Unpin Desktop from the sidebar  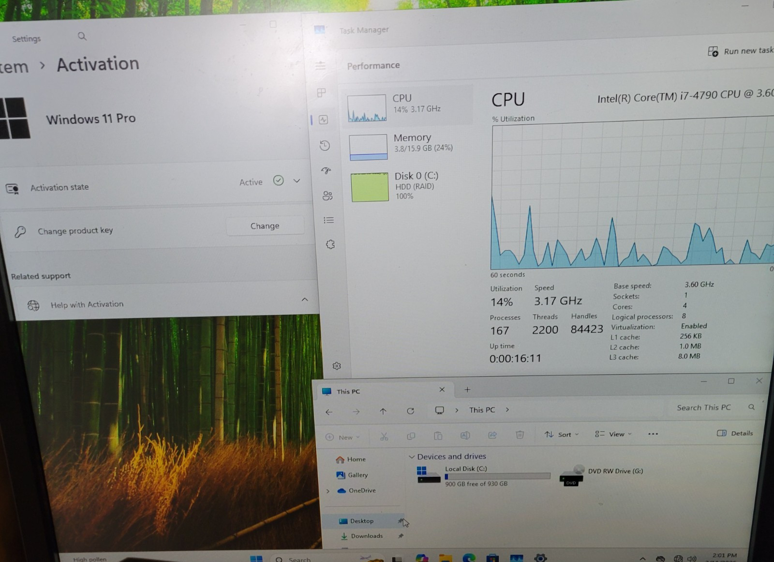[401, 521]
